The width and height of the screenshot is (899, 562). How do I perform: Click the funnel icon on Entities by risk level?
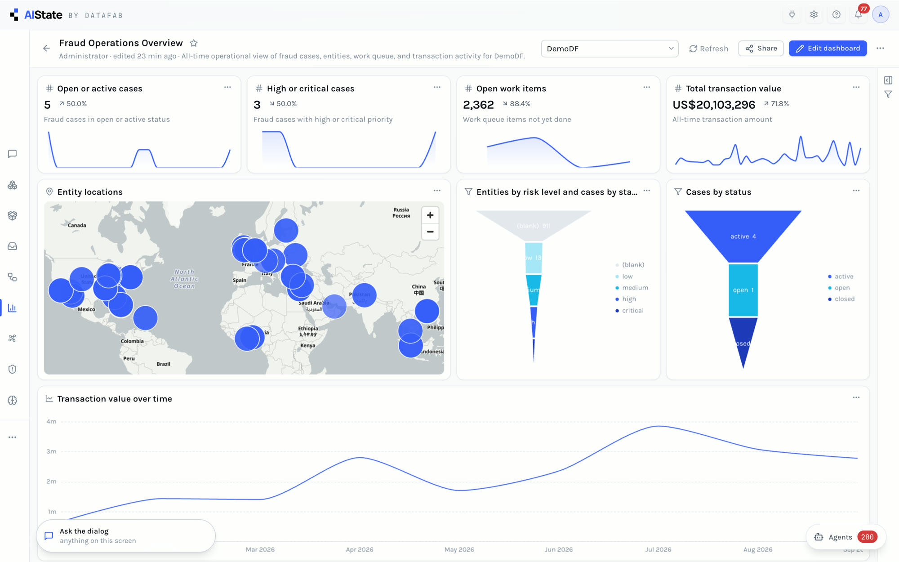pyautogui.click(x=468, y=192)
